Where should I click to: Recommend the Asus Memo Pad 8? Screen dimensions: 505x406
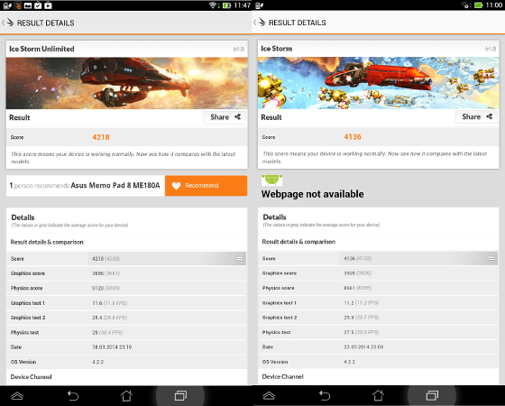(x=207, y=186)
